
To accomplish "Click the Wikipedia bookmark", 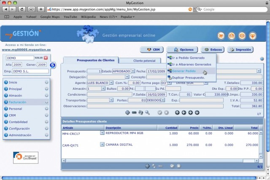I will [88, 17].
